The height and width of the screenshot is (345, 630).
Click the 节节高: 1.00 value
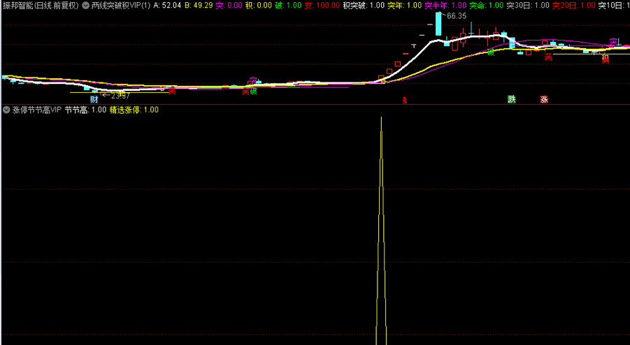point(85,110)
